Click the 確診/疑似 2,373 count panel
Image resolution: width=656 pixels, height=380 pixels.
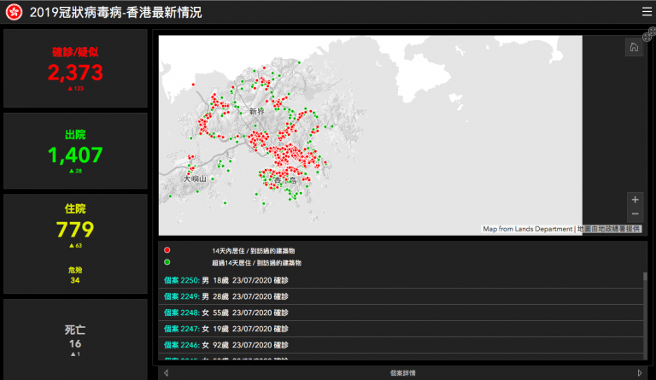75,67
